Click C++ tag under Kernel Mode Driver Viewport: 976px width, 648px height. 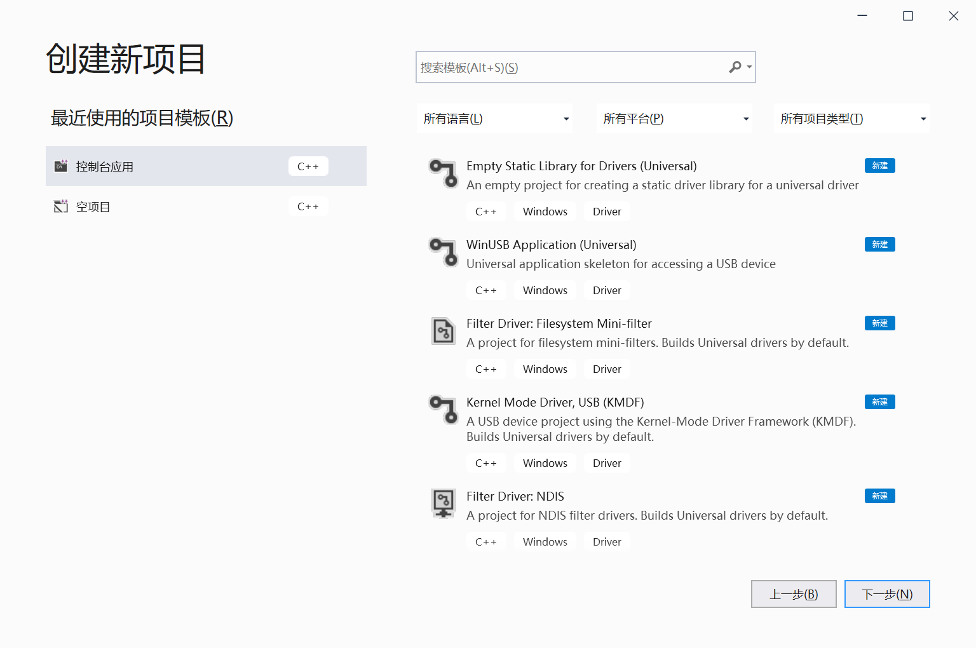(x=486, y=463)
